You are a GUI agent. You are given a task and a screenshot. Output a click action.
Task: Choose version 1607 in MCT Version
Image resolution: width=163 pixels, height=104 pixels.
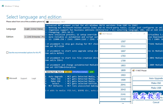tap(123, 51)
